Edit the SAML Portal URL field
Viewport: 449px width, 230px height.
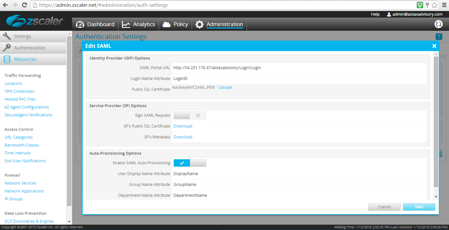pyautogui.click(x=299, y=68)
